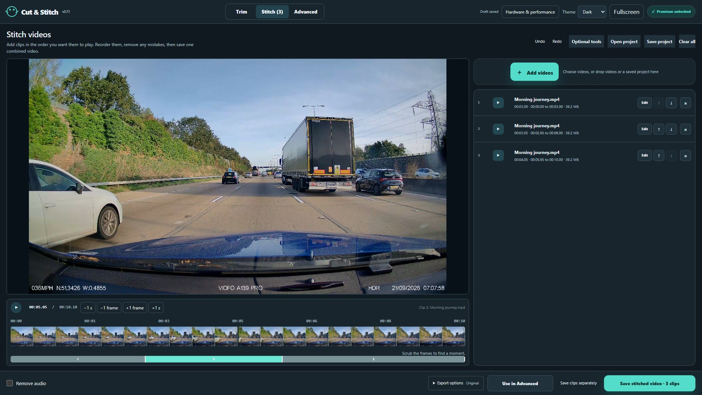Step back one second

(88, 308)
